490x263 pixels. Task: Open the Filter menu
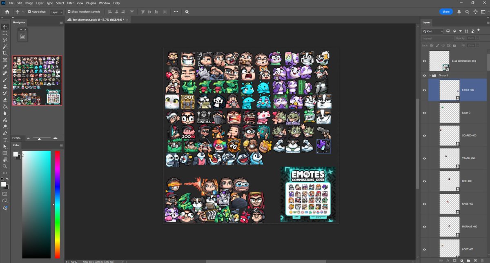tap(70, 3)
